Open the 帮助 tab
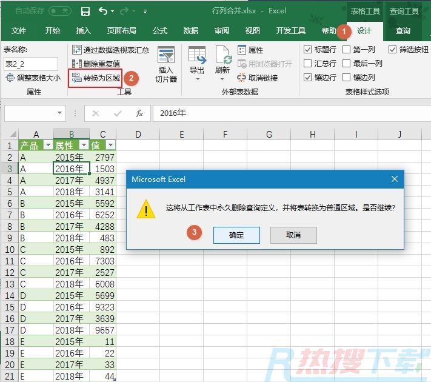 click(329, 30)
